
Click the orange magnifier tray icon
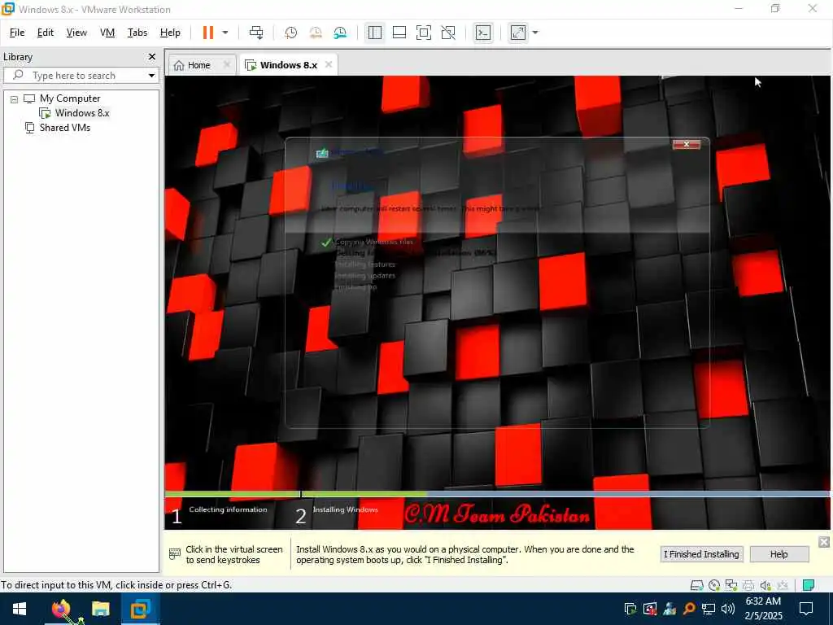[x=689, y=609]
